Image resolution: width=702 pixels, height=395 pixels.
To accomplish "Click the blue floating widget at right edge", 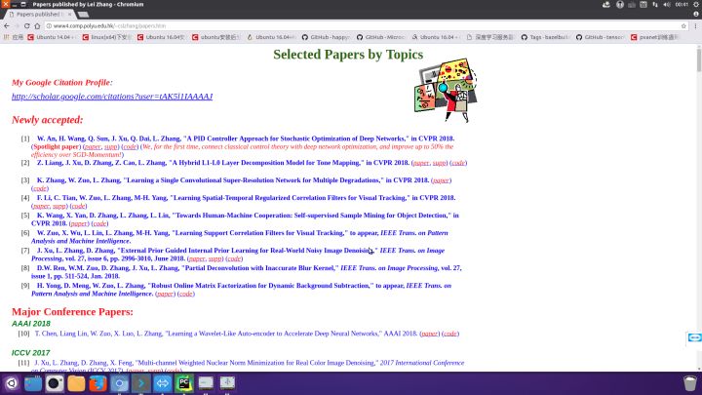I will (x=694, y=337).
